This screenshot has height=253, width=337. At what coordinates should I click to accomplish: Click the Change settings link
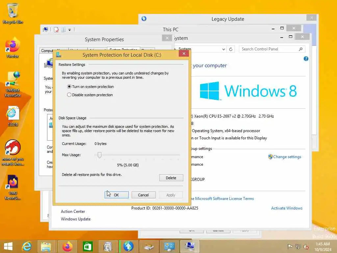(287, 157)
